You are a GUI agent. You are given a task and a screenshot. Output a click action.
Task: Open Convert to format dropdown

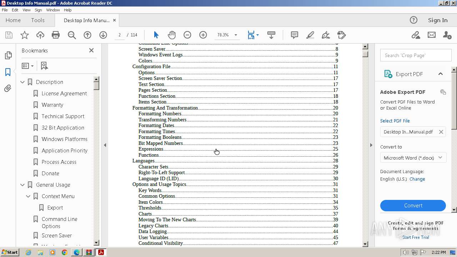pyautogui.click(x=413, y=158)
